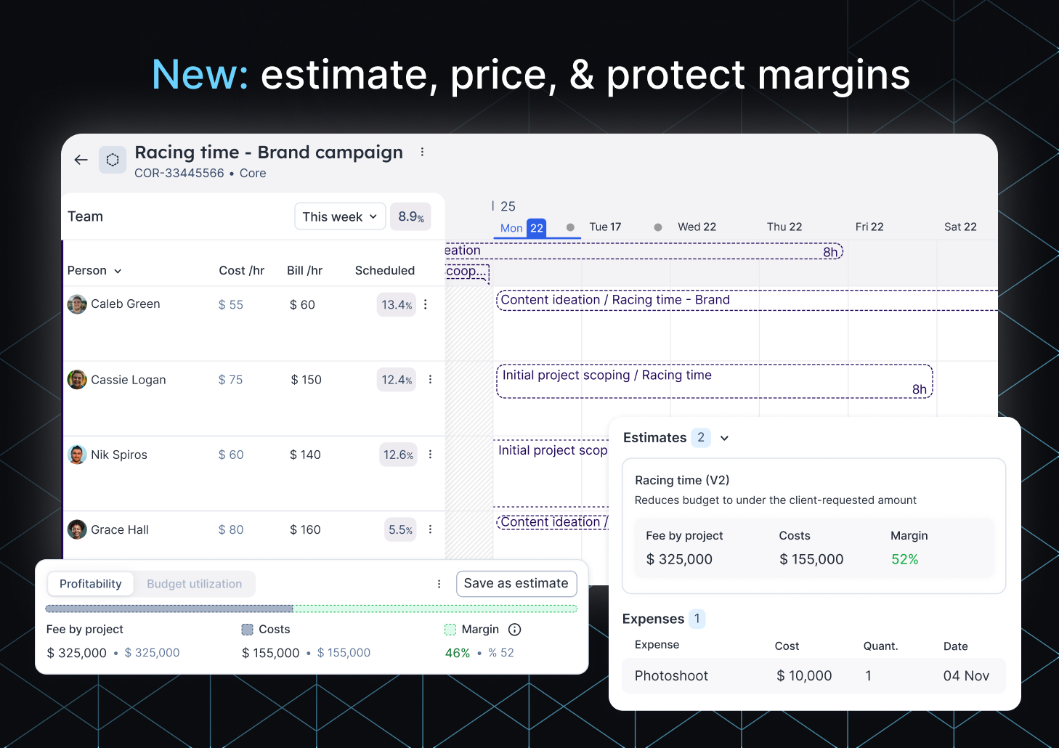Collapse the Estimates section chevron

(724, 438)
